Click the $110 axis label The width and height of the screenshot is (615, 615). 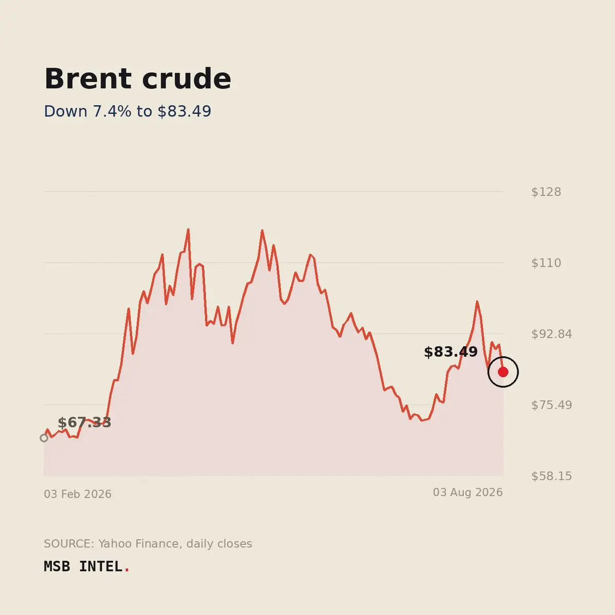tap(546, 263)
